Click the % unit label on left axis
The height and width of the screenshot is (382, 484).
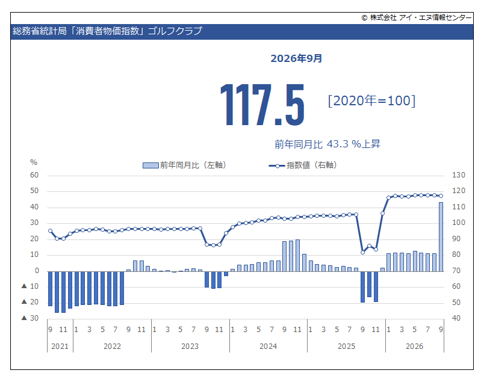click(34, 162)
